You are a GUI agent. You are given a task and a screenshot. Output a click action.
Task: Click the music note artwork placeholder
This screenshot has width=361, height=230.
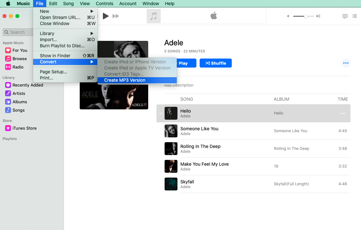click(x=154, y=16)
